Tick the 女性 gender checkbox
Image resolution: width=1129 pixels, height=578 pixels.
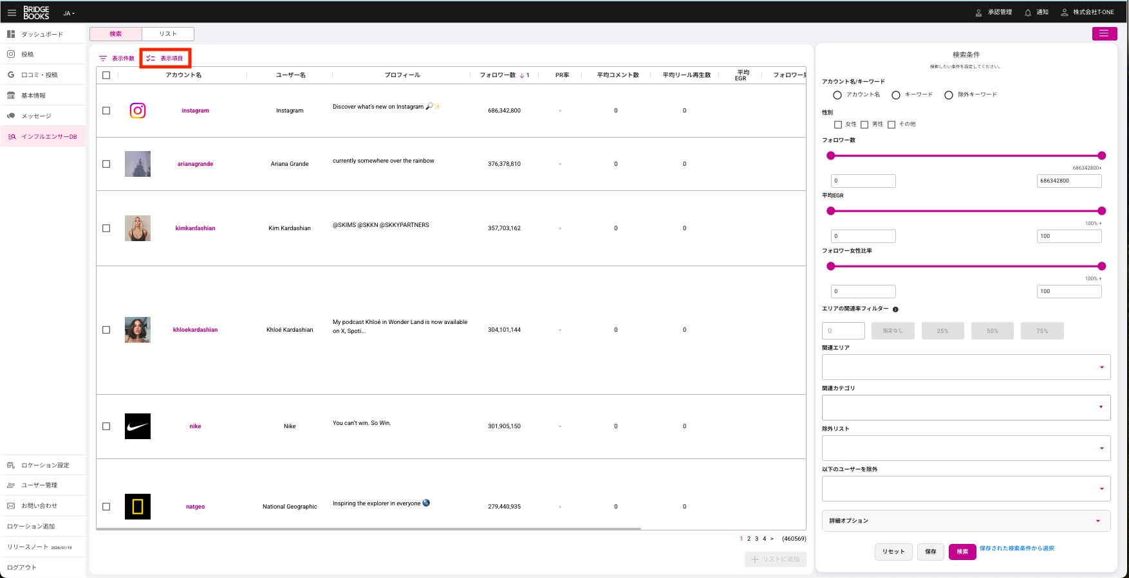pyautogui.click(x=838, y=125)
